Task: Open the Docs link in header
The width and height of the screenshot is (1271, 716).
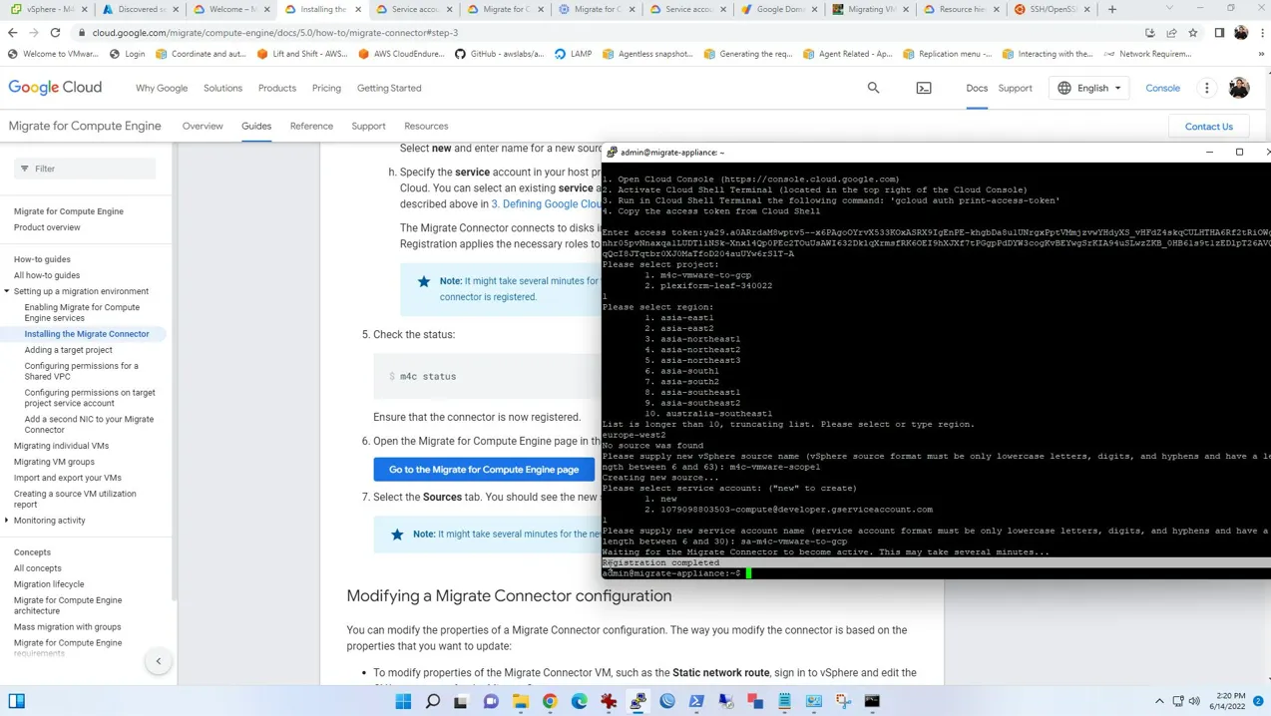Action: click(x=977, y=88)
